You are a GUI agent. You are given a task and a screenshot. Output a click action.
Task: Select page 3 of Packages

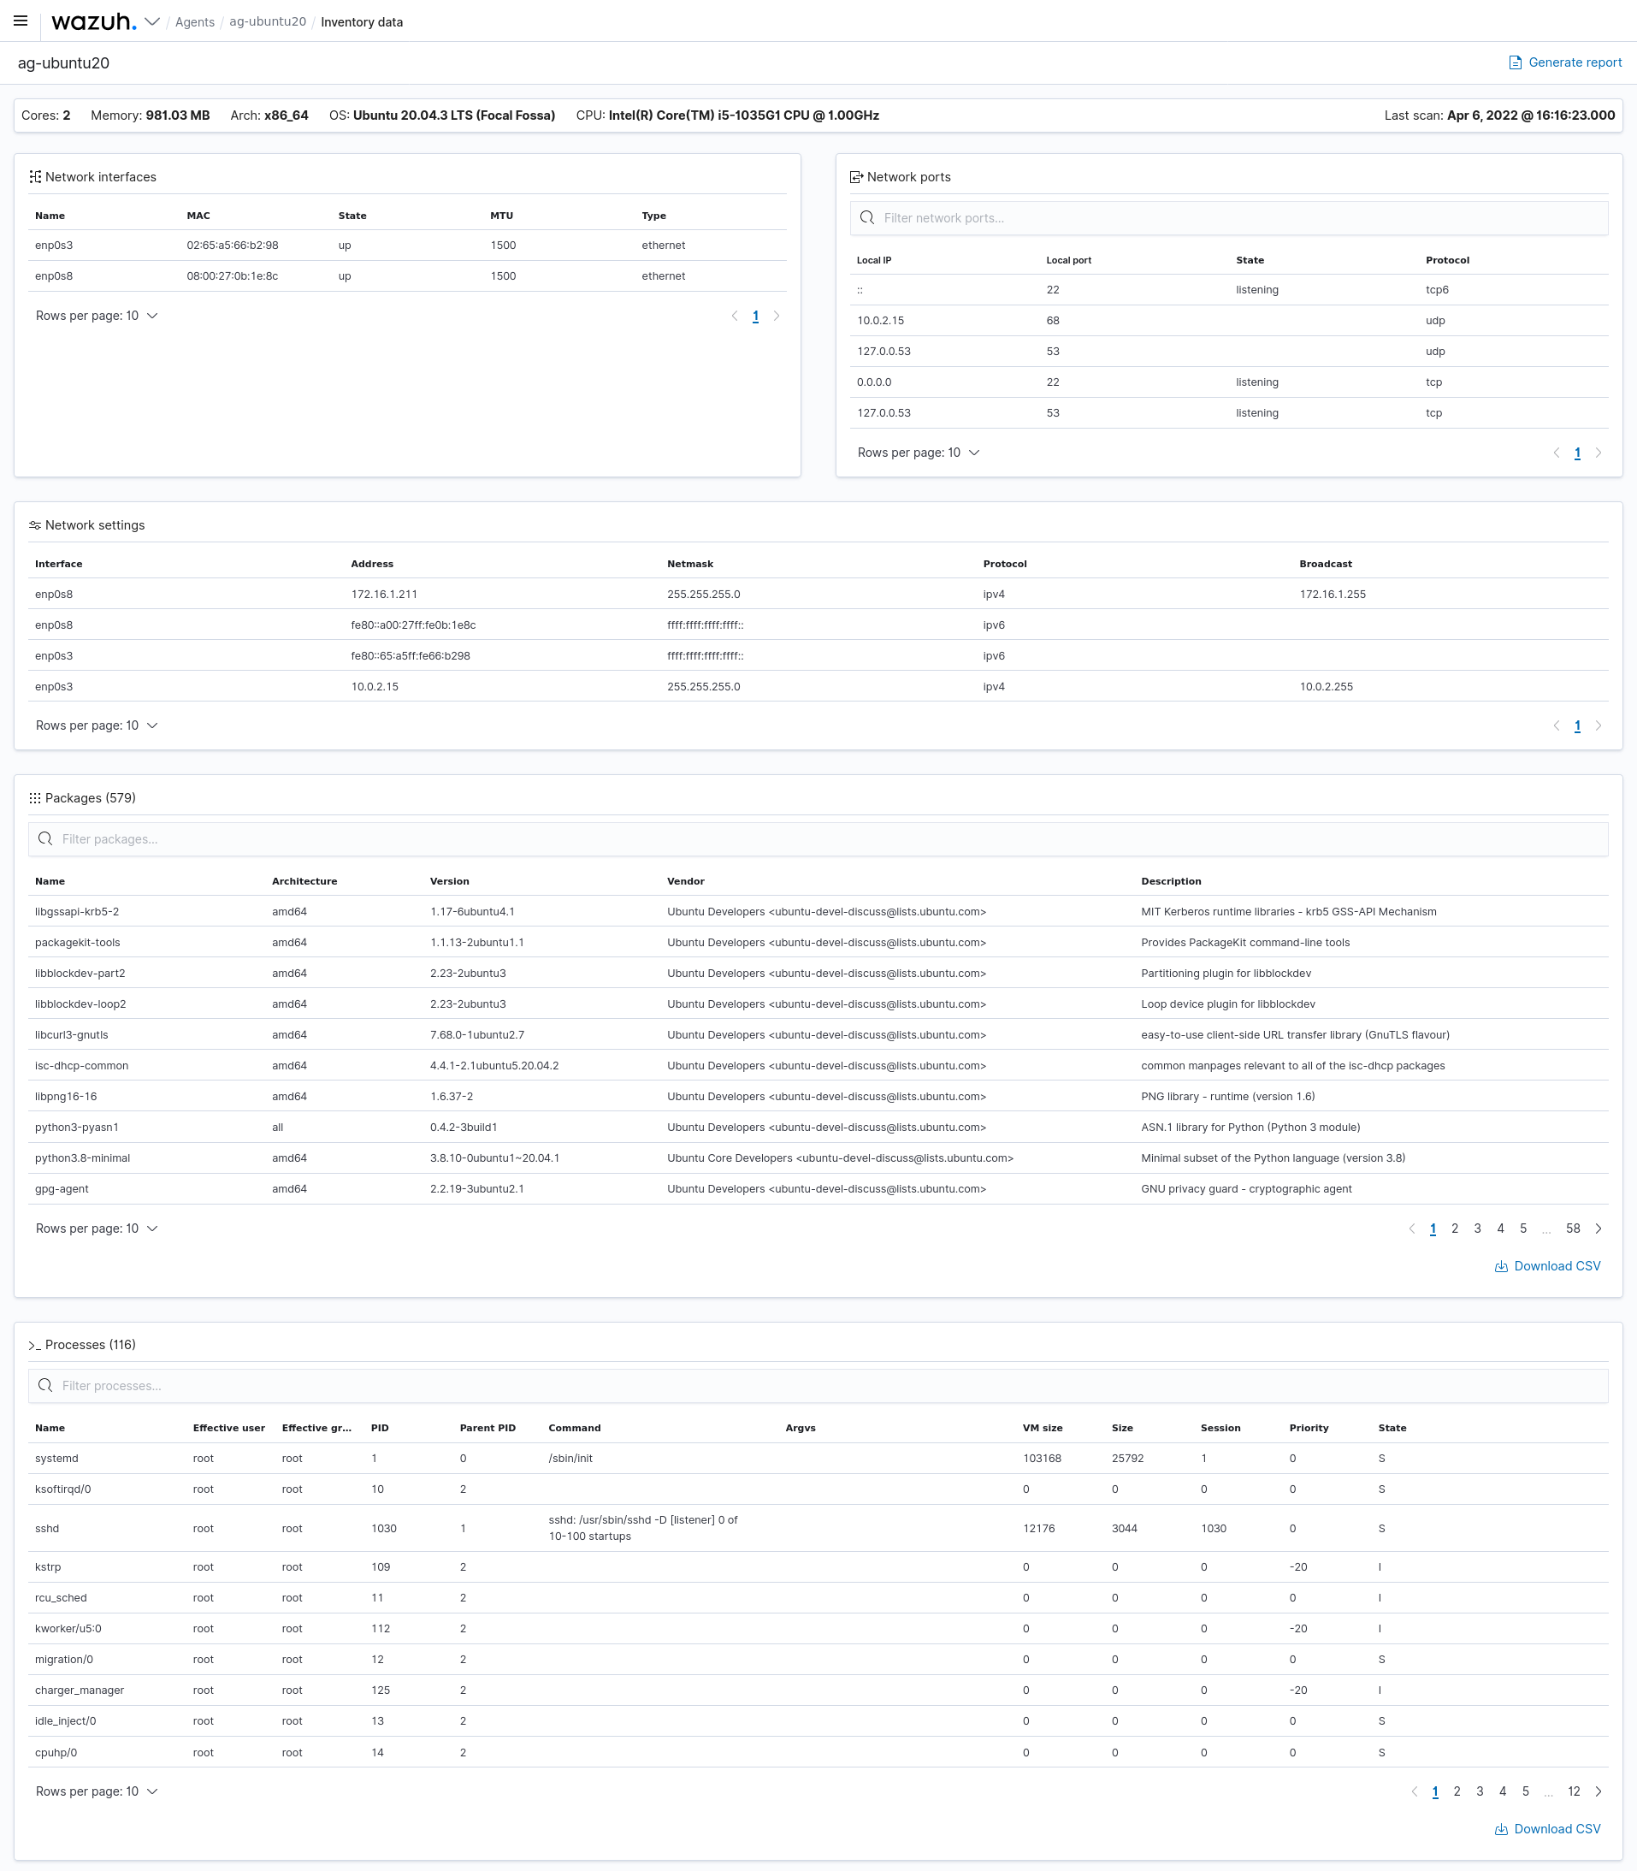1477,1228
